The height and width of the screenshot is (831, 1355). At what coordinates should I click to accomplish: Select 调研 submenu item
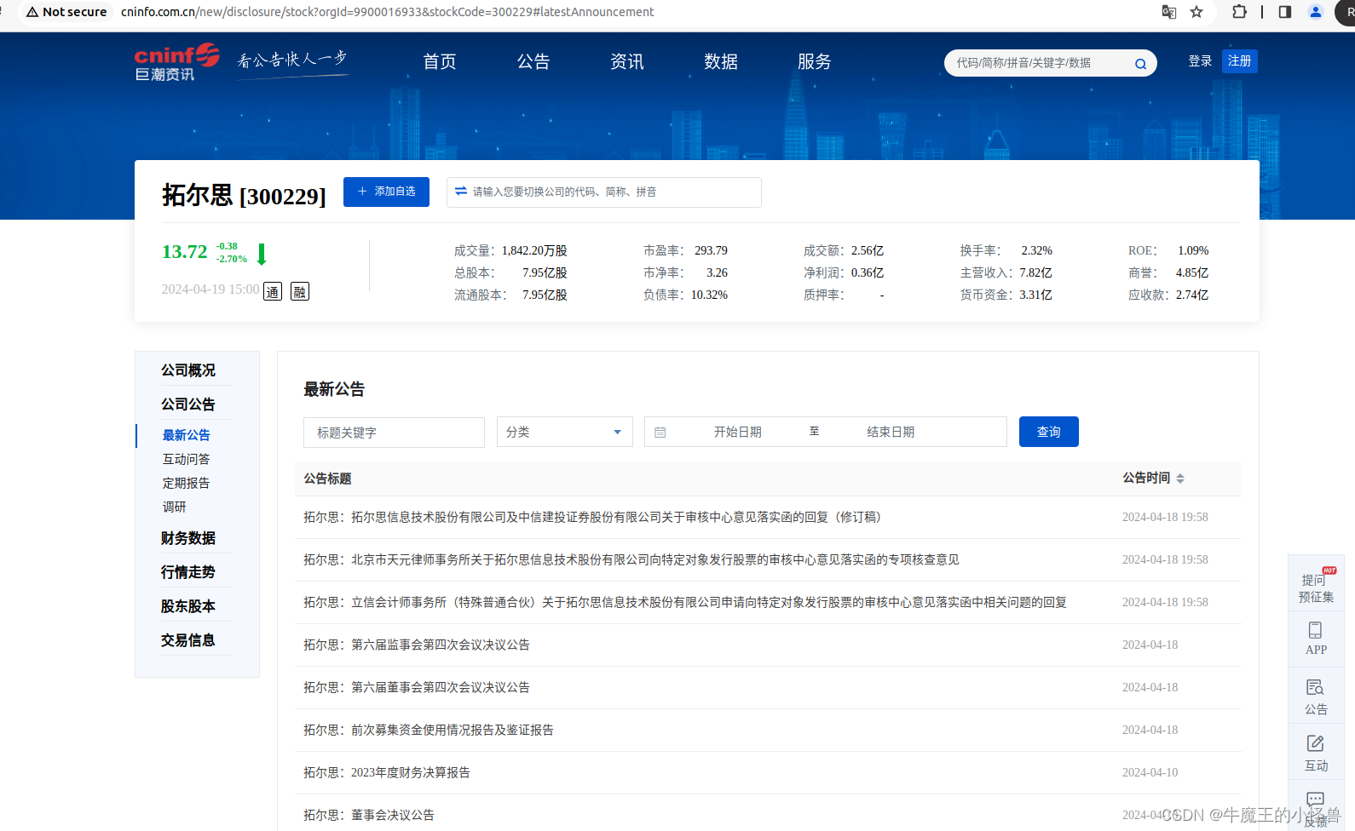pos(175,507)
